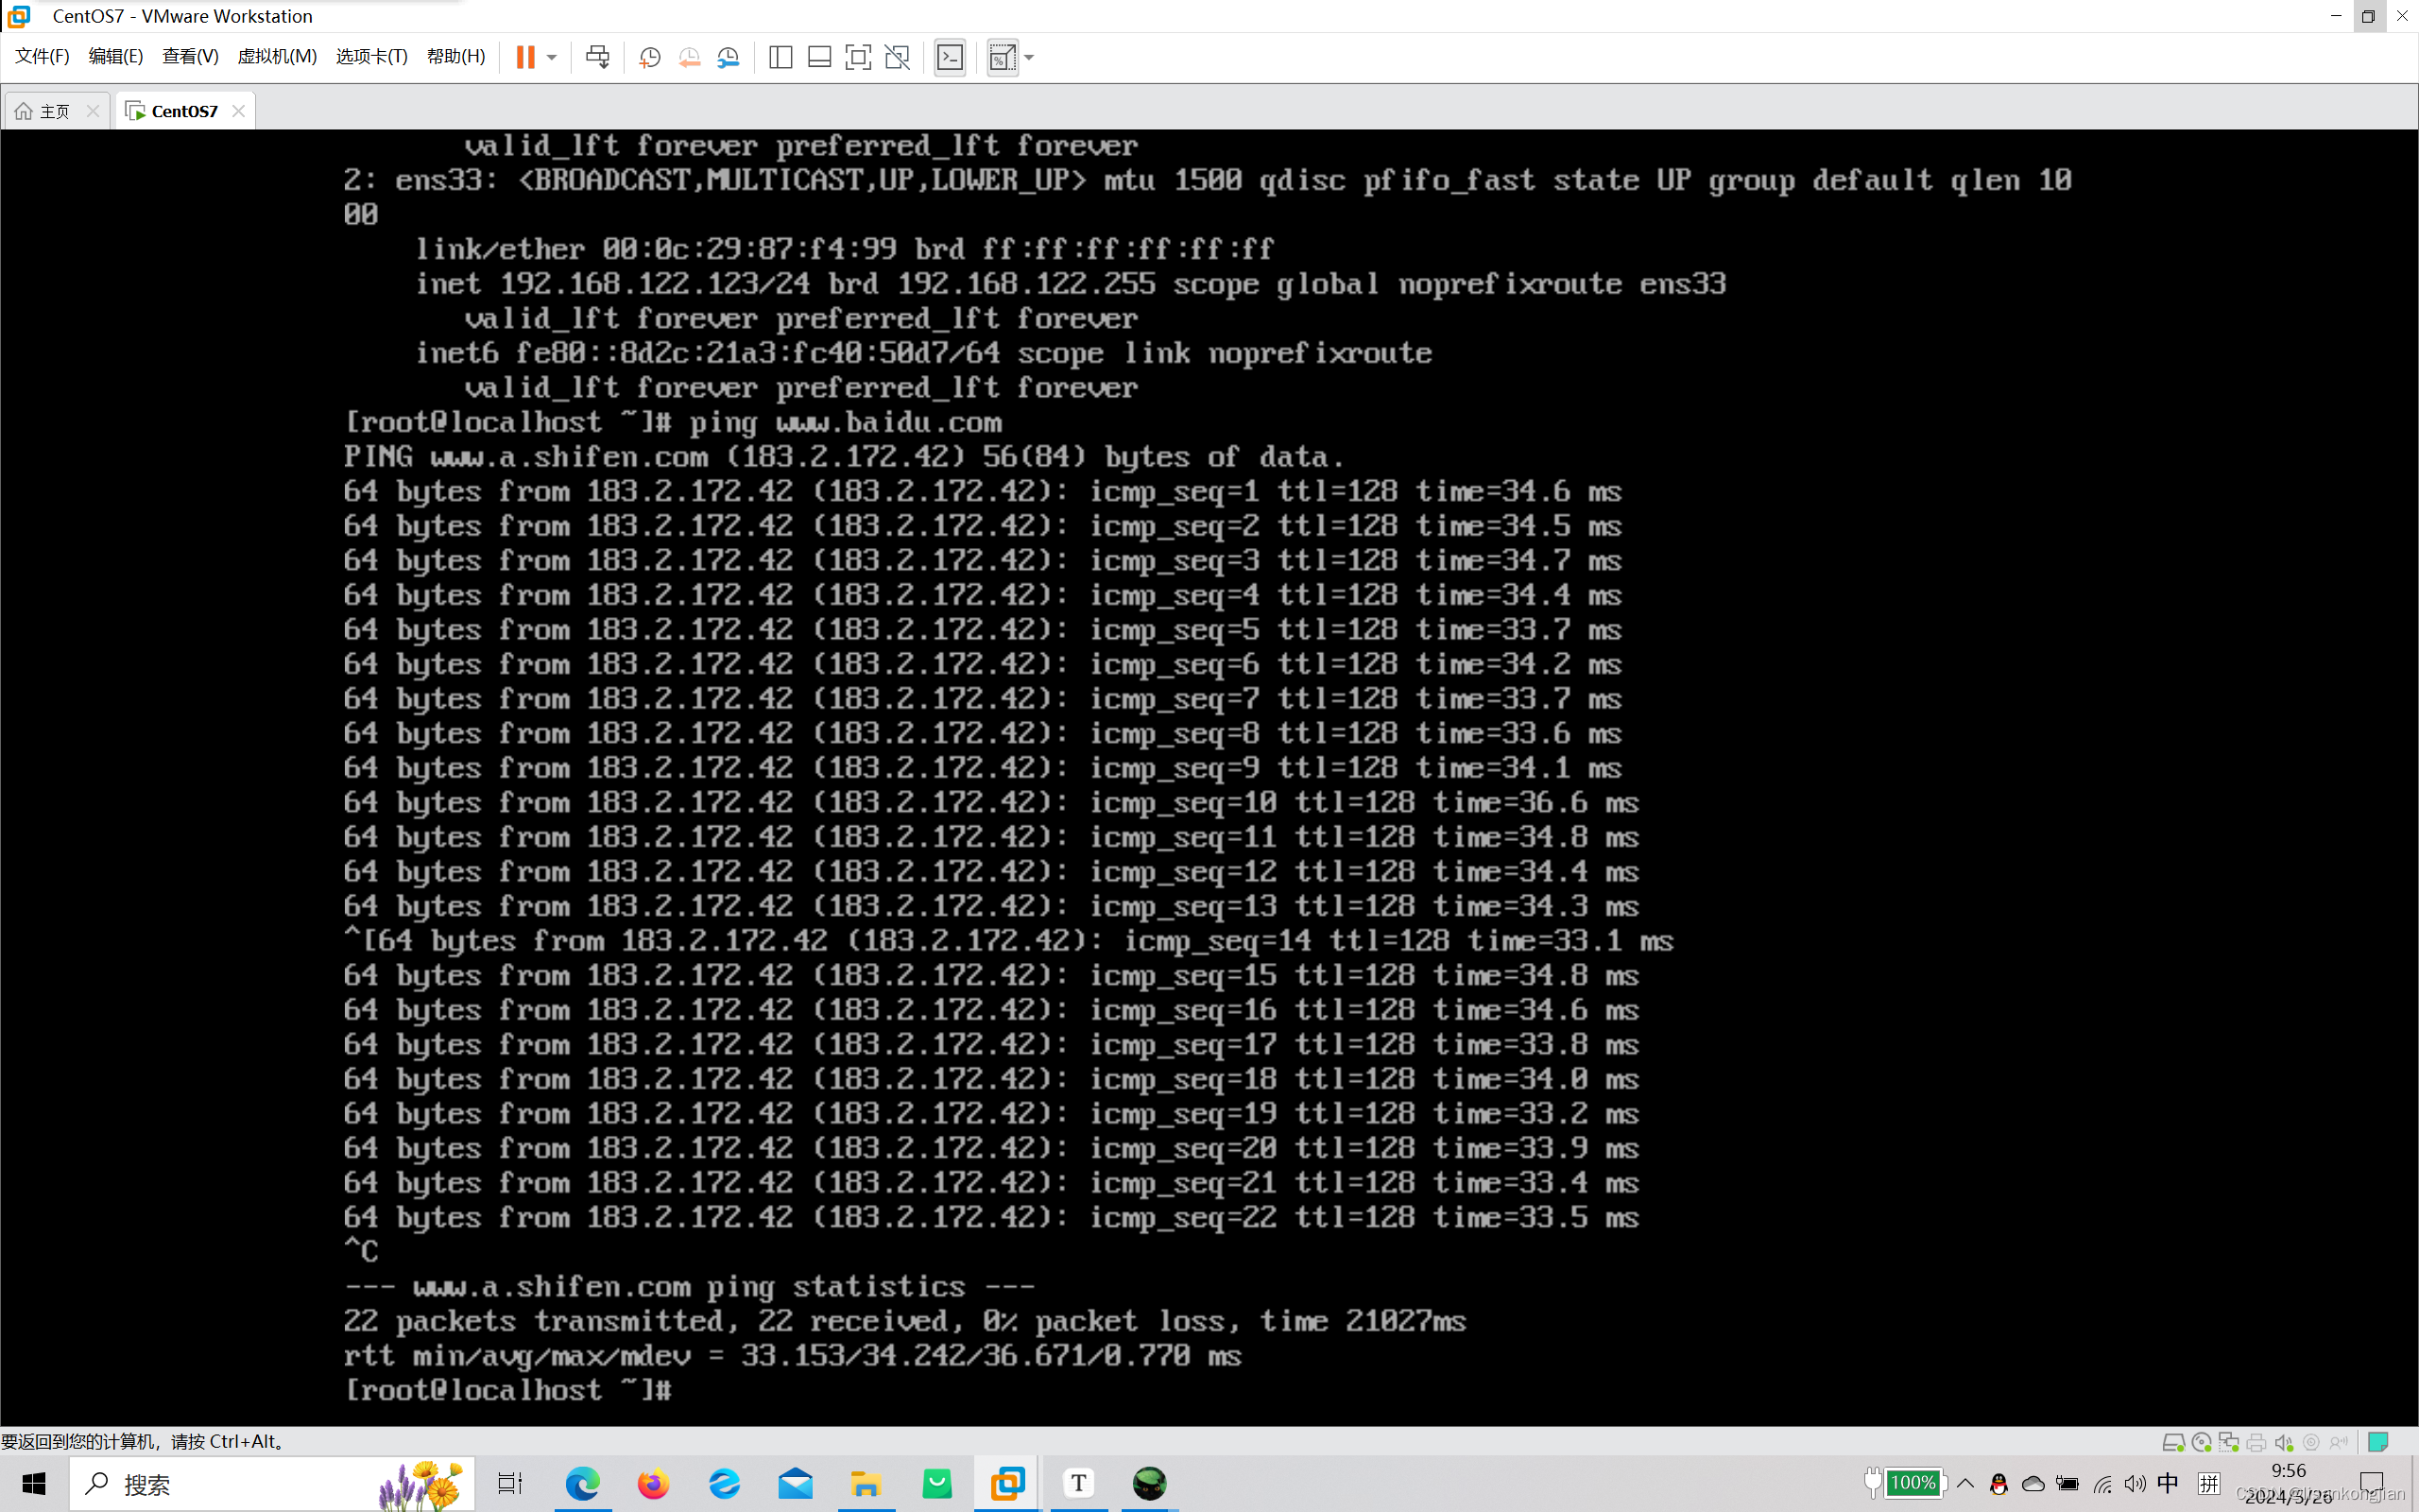Click the printer device status icon
Image resolution: width=2419 pixels, height=1512 pixels.
pos(2256,1442)
